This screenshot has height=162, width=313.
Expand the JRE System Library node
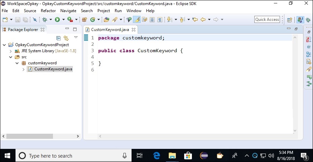click(10, 51)
